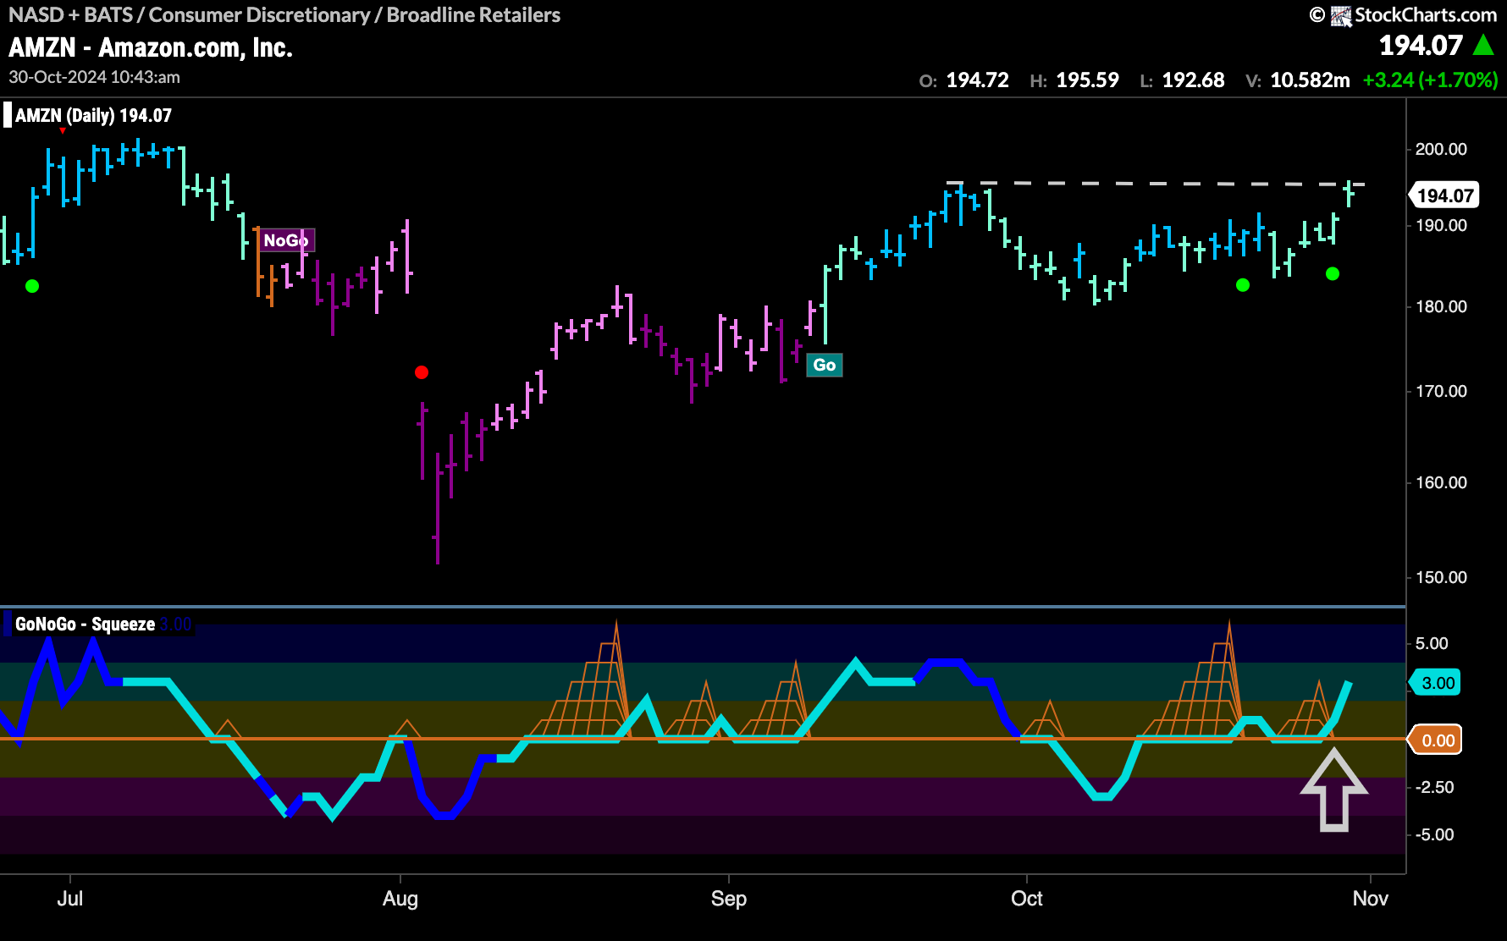Click the dashed horizontal resistance line
This screenshot has height=941, width=1507.
click(1156, 183)
